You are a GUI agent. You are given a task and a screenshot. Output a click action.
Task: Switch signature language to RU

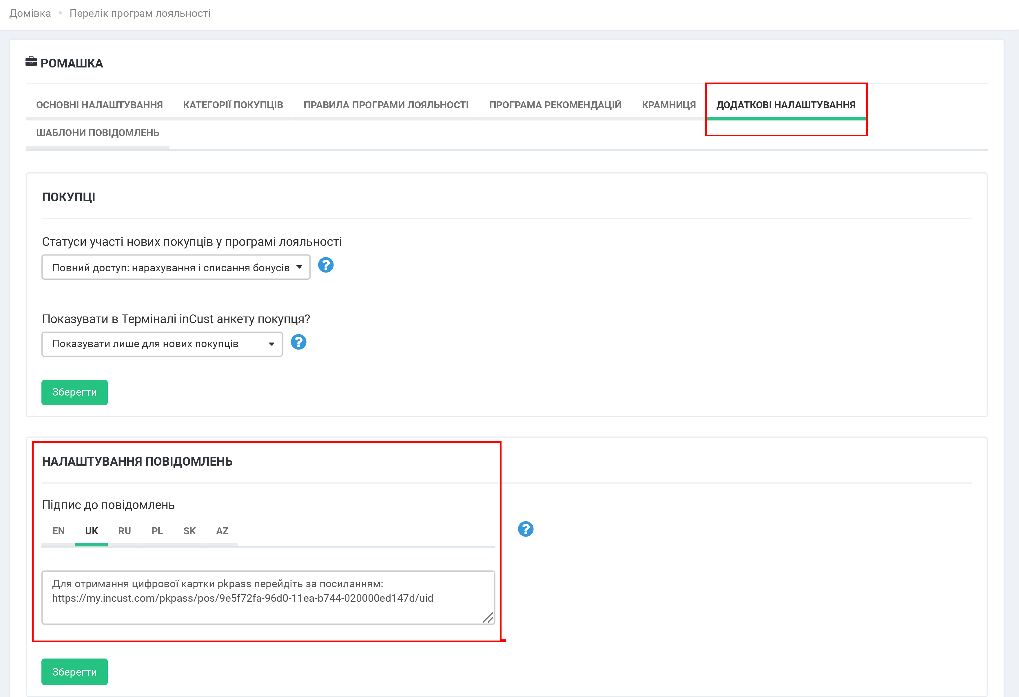pyautogui.click(x=125, y=531)
